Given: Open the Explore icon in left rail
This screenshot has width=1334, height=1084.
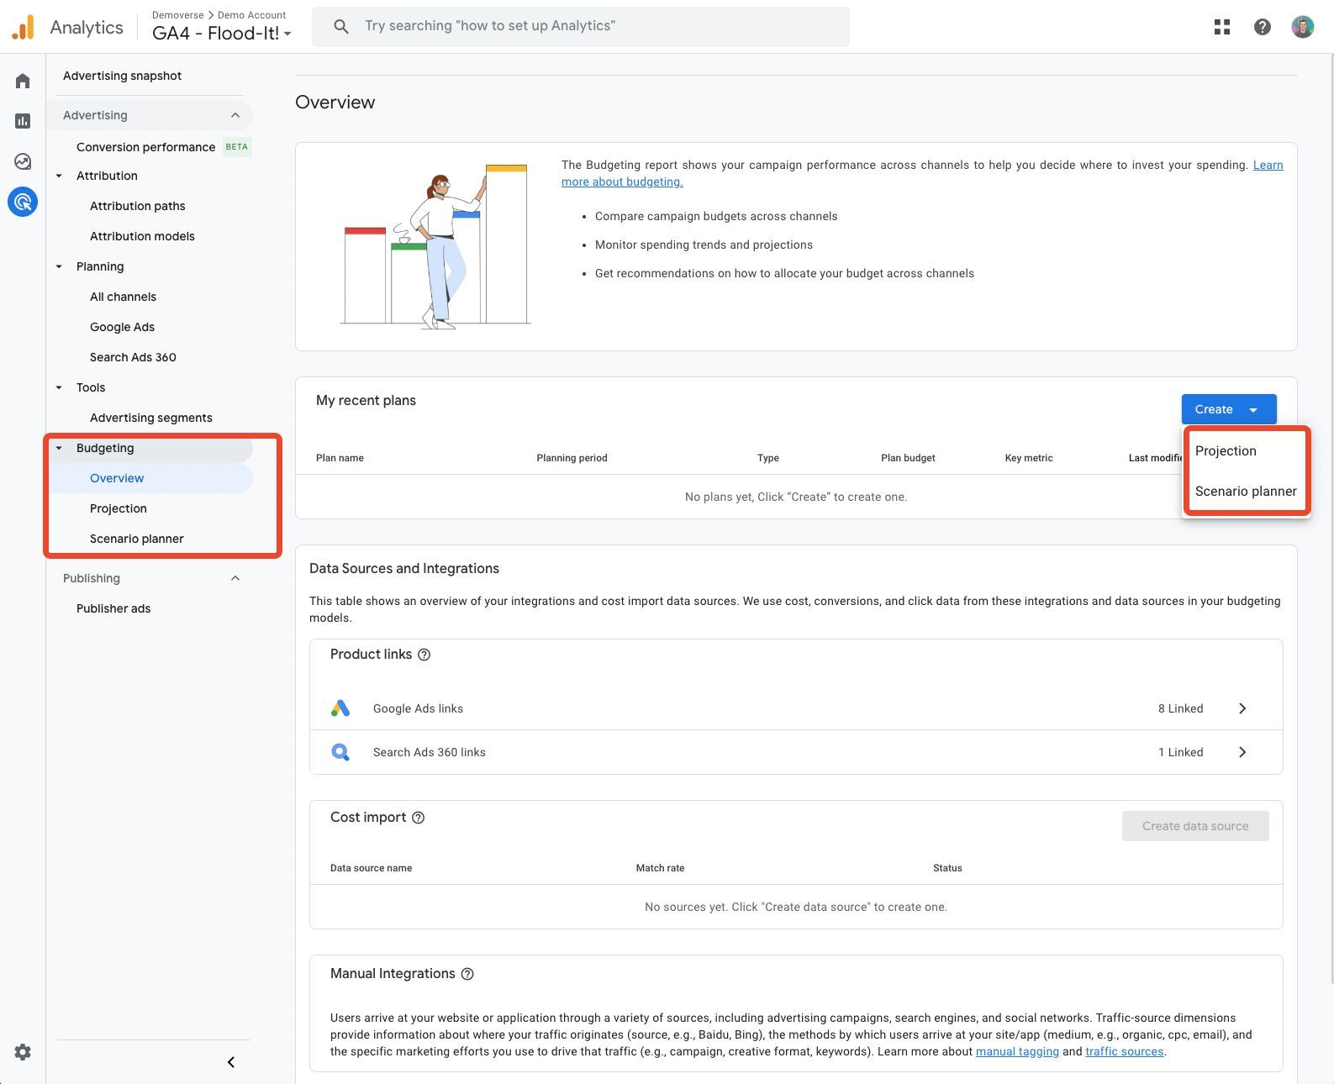Looking at the screenshot, I should coord(23,161).
